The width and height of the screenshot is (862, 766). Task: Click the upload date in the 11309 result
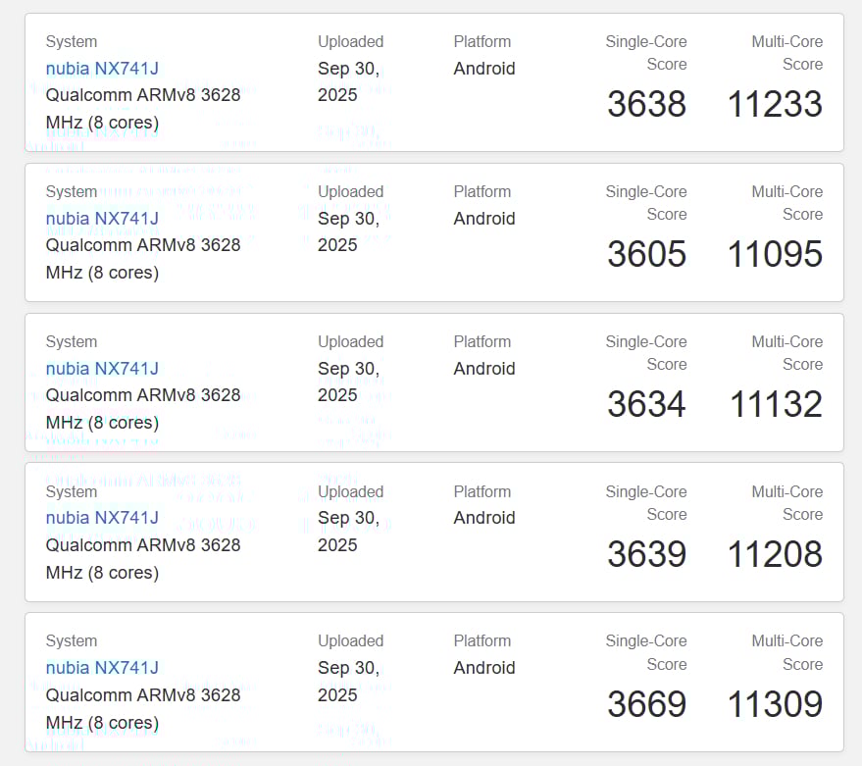tap(348, 681)
